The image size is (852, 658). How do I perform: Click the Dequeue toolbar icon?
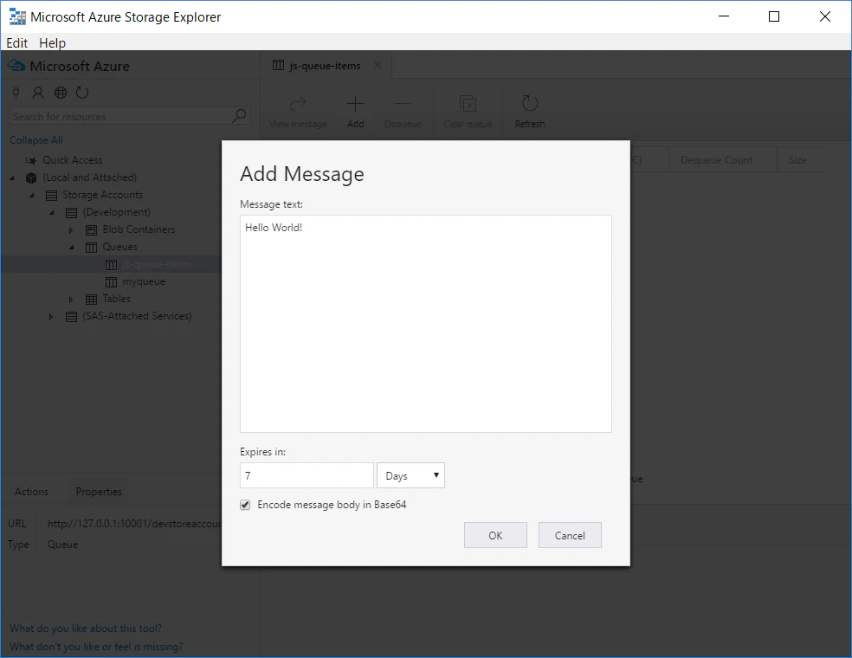pos(403,104)
